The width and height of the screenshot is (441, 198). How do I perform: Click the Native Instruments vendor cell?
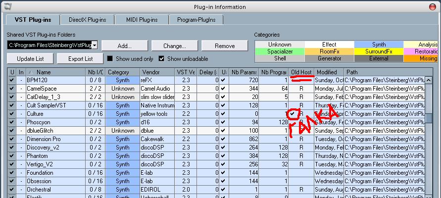(x=157, y=105)
